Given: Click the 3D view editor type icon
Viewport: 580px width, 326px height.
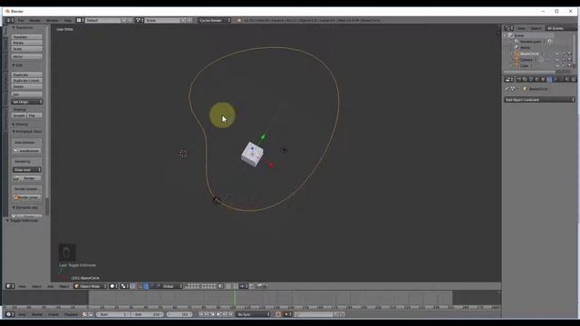Looking at the screenshot, I should tap(10, 286).
